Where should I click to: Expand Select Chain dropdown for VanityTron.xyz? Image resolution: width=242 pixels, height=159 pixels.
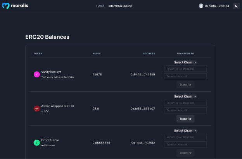tap(185, 62)
